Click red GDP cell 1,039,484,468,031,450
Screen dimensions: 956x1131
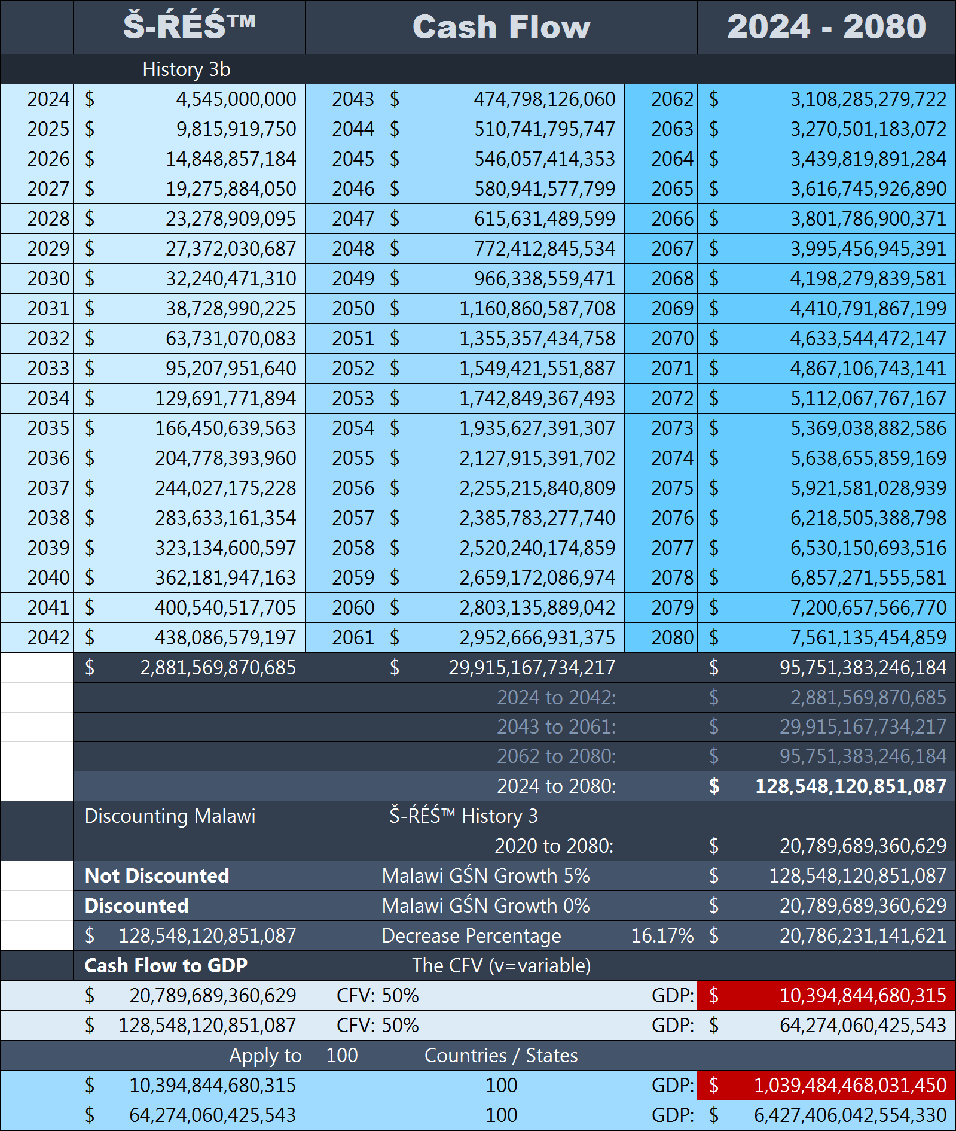coord(826,1085)
